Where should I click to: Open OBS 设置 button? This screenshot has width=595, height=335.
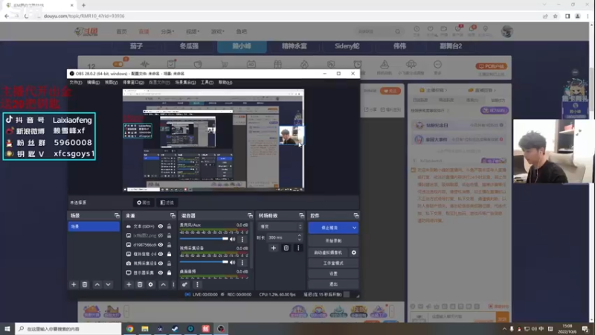click(x=333, y=274)
